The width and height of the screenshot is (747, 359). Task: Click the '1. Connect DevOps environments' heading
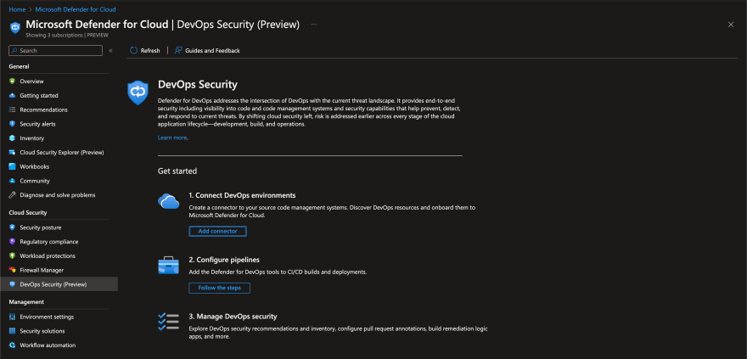tap(243, 196)
